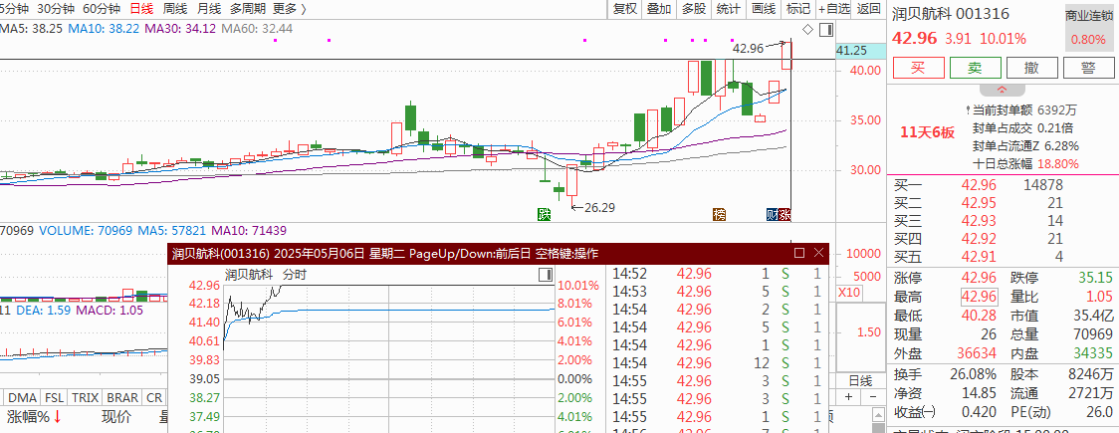The width and height of the screenshot is (1119, 433).
Task: Open the 多周期 multi-period view
Action: [x=248, y=9]
